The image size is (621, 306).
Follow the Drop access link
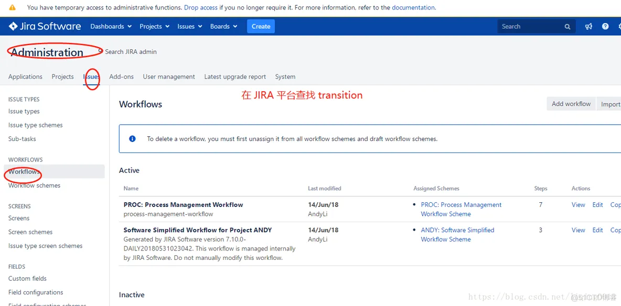tap(201, 7)
